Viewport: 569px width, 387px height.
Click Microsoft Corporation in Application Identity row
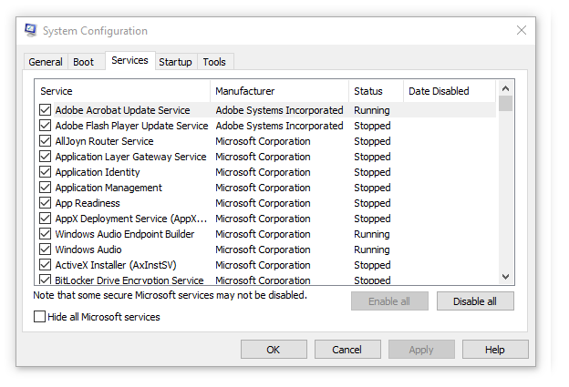[264, 172]
